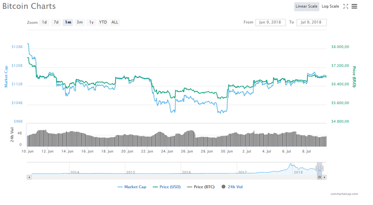This screenshot has width=373, height=205.
Task: Click the $120B market cap axis label
Action: [x=17, y=66]
